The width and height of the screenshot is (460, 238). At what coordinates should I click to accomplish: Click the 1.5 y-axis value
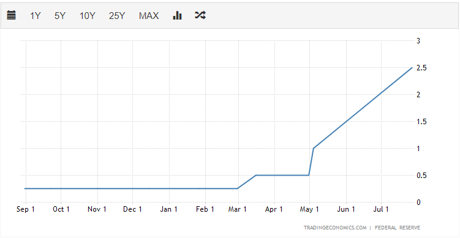(421, 122)
